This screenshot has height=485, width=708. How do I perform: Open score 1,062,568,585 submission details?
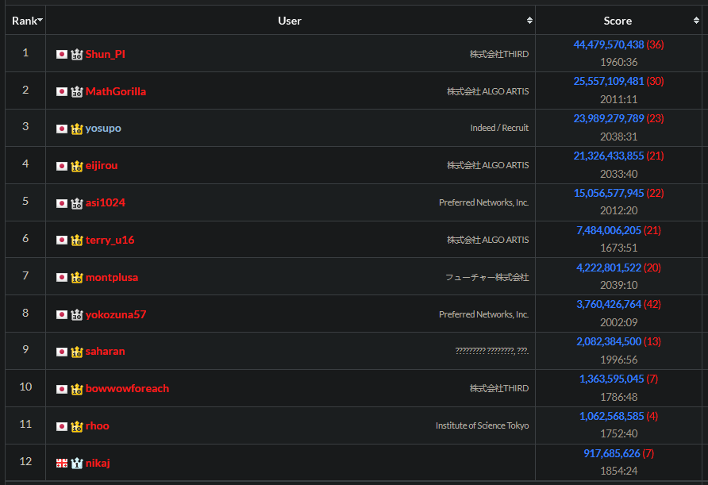[612, 417]
